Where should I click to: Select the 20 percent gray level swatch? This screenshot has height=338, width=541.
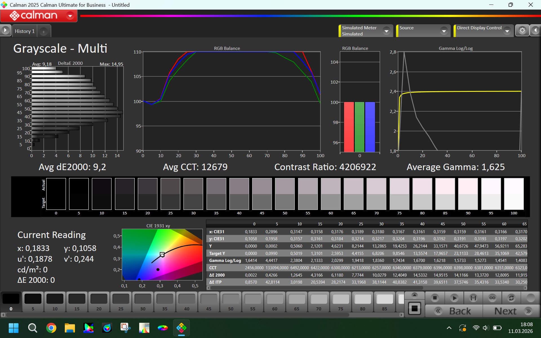[99, 302]
